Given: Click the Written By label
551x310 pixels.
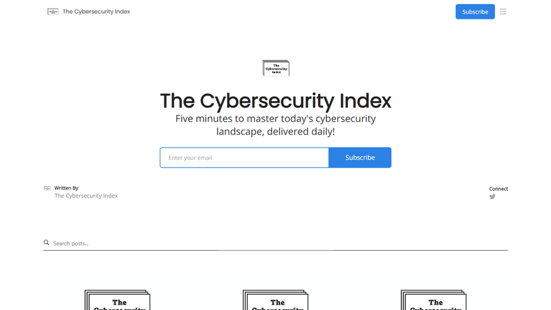Looking at the screenshot, I should tap(67, 188).
